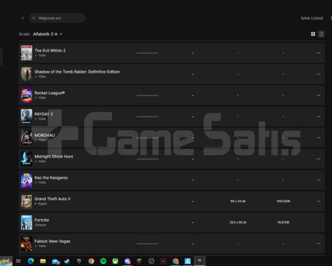Open more options for Shadow of the Tomb Raider
The height and width of the screenshot is (266, 332).
click(x=318, y=74)
